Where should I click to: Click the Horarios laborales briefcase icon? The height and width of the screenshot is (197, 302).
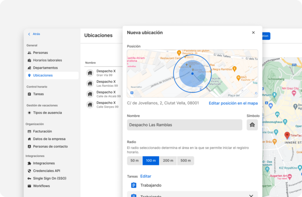click(x=29, y=60)
